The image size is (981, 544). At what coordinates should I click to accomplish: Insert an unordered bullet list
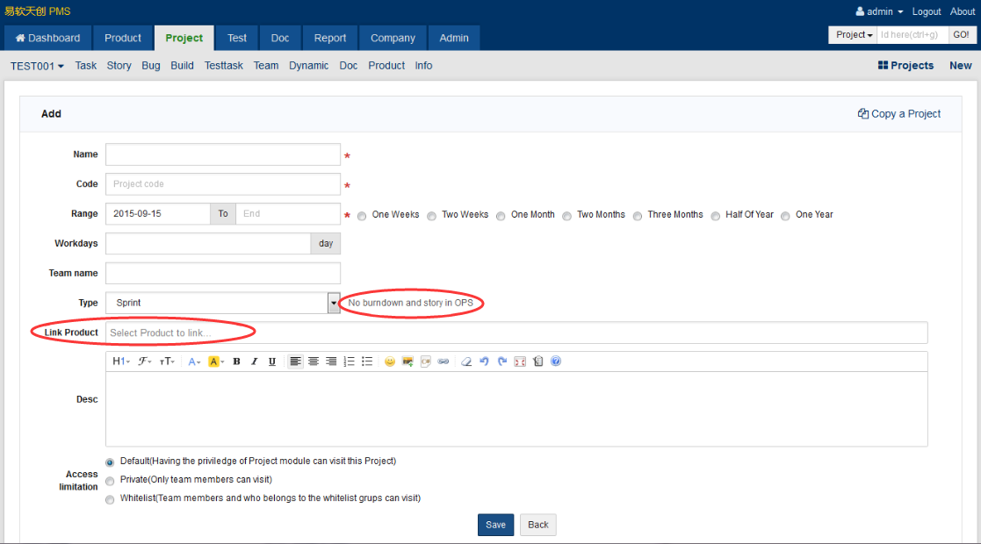[x=367, y=361]
